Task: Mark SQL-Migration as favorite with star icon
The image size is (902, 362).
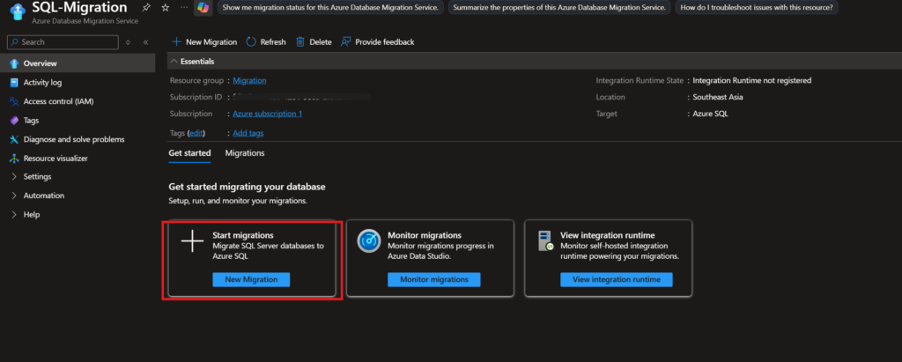Action: 164,7
